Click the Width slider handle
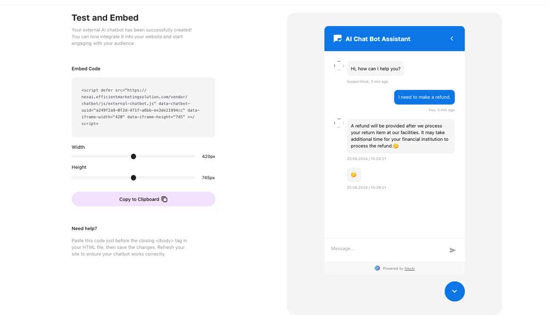Screen dimensions: 549x315 coord(133,157)
